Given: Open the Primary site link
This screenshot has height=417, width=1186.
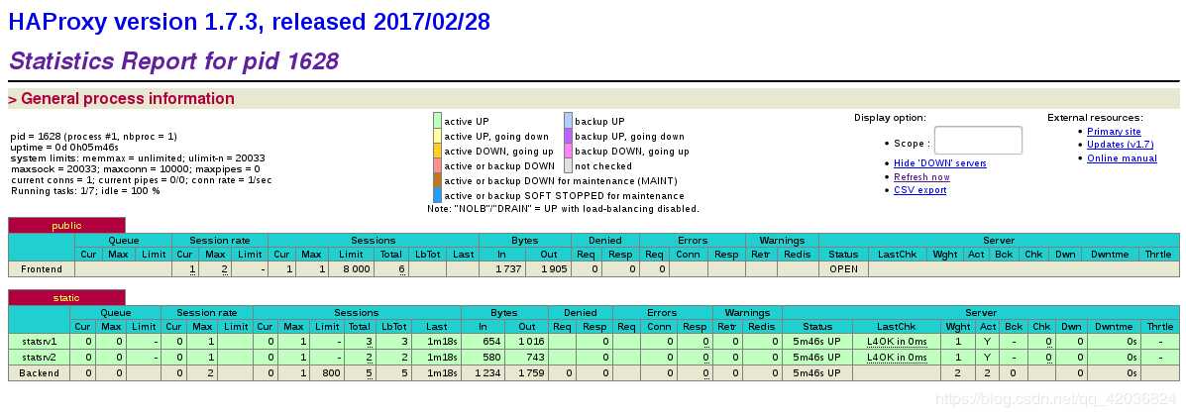Looking at the screenshot, I should [1114, 132].
